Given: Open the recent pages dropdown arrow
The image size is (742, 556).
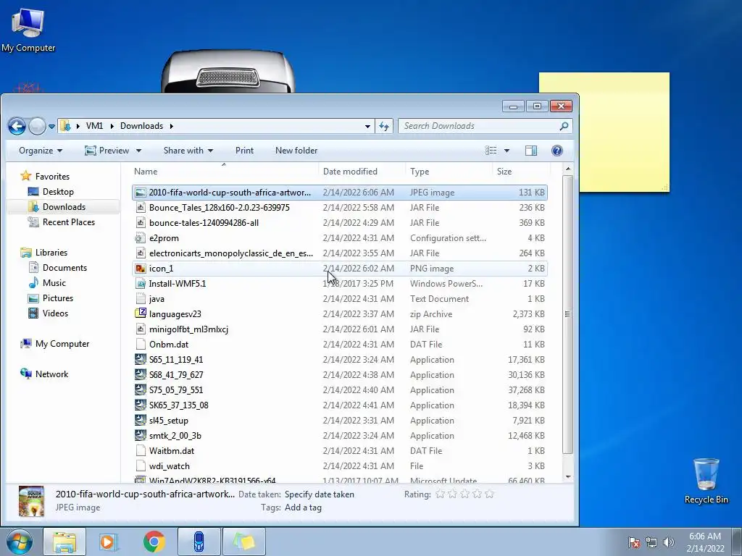Looking at the screenshot, I should (x=51, y=127).
